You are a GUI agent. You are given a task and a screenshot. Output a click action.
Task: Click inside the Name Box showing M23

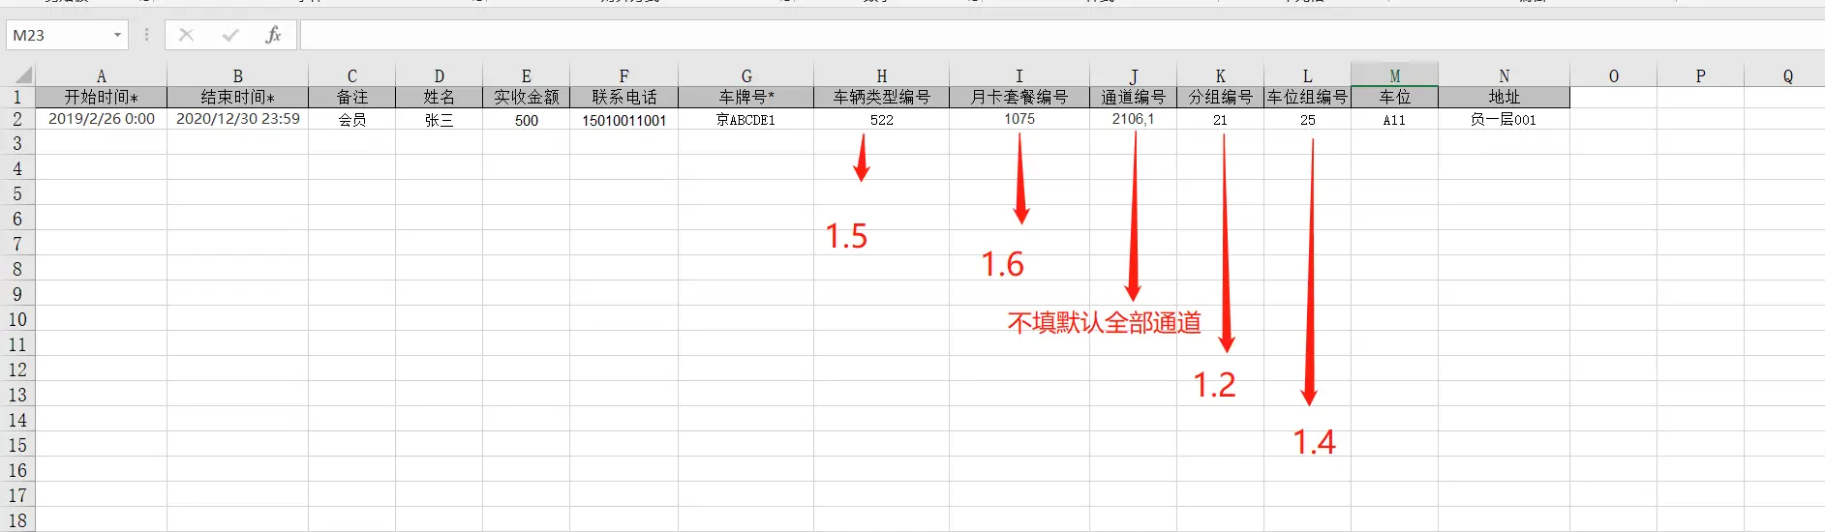56,36
